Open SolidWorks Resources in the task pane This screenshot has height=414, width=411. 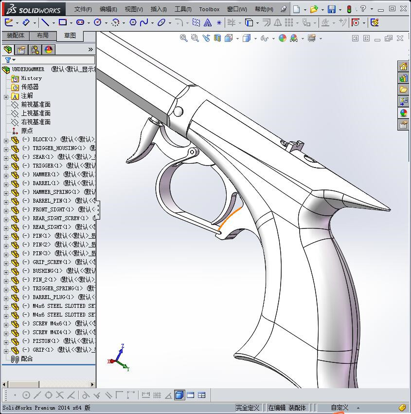(403, 66)
